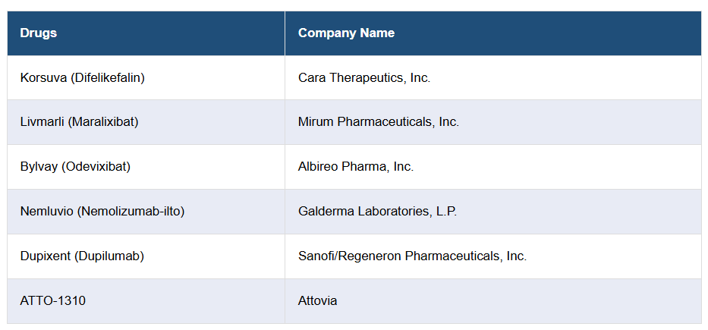The width and height of the screenshot is (708, 330).
Task: Select the Nemluvio (Nemolizumab-ilto) cell
Action: click(102, 211)
